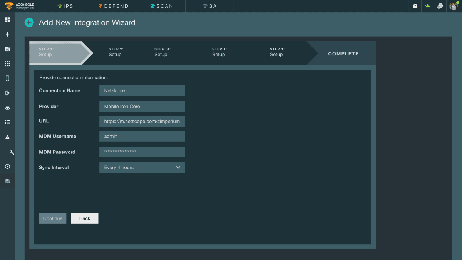Change language via the globe icon
The height and width of the screenshot is (260, 462).
(440, 6)
